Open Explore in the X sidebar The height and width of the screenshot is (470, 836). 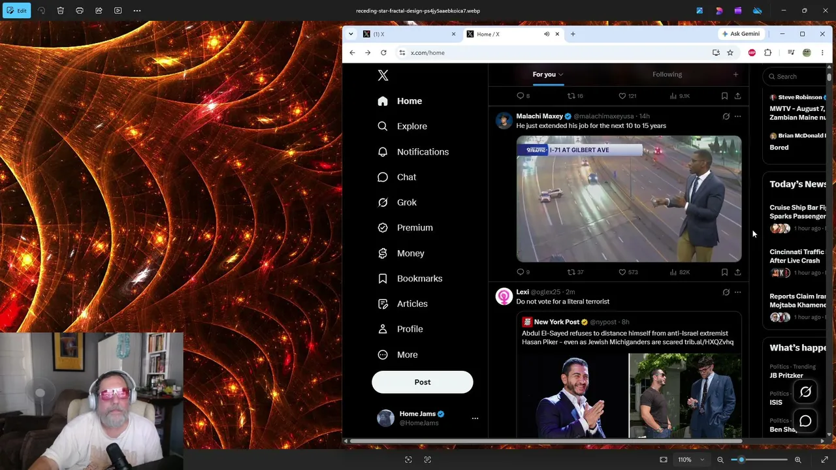tap(402, 126)
